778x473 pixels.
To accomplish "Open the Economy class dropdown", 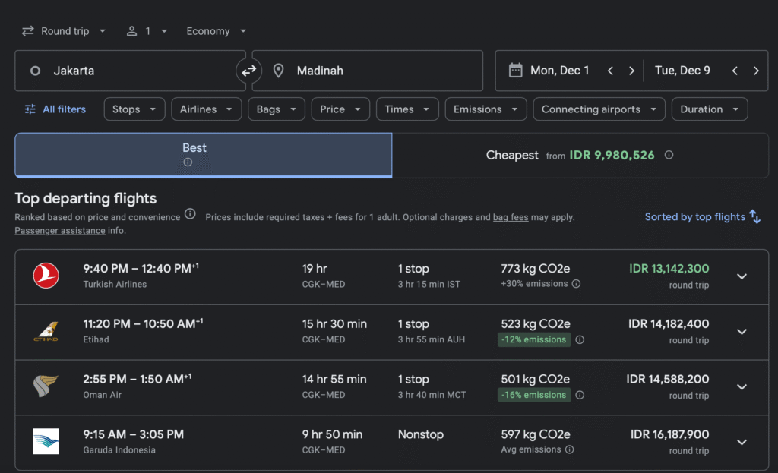I will pos(217,31).
